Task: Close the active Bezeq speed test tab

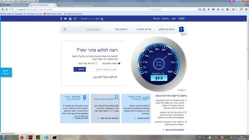Action: point(54,5)
